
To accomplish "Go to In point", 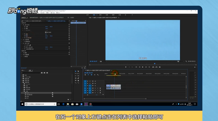I will pyautogui.click(x=136, y=67).
